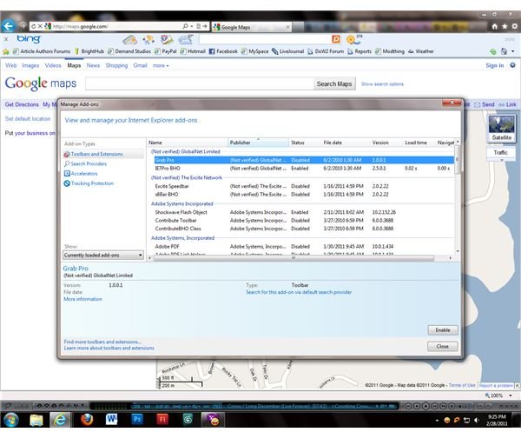Open Set default location link
The image size is (521, 432).
tap(28, 119)
